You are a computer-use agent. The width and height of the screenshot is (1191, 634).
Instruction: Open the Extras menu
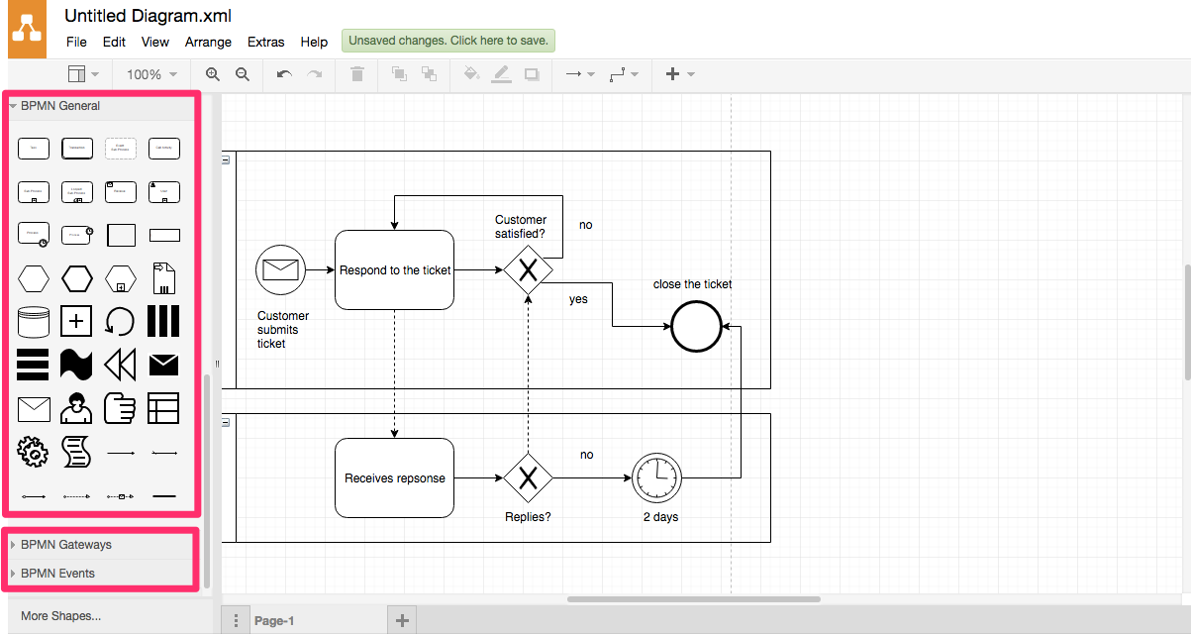(265, 42)
